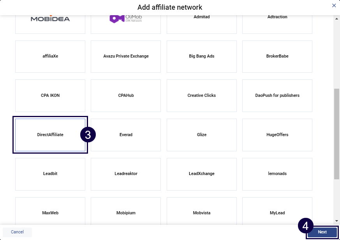
Task: Click the highlighted DirectAffiliate tile
Action: 50,135
